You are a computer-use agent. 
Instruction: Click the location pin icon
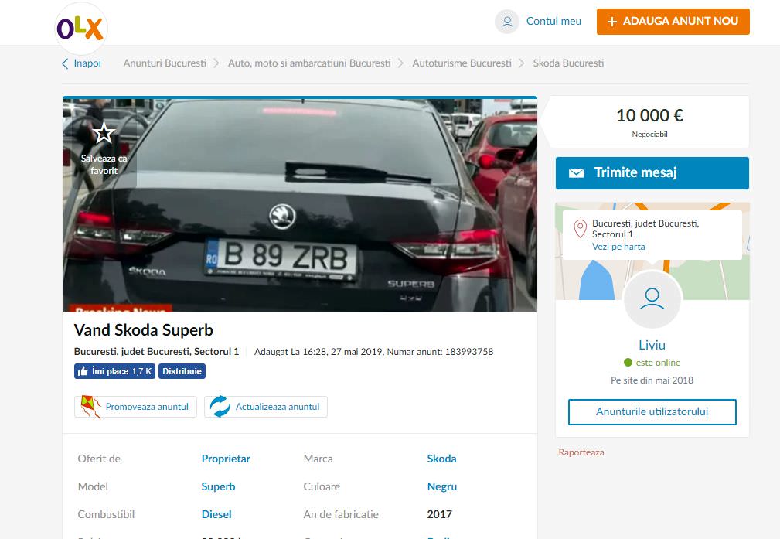580,229
